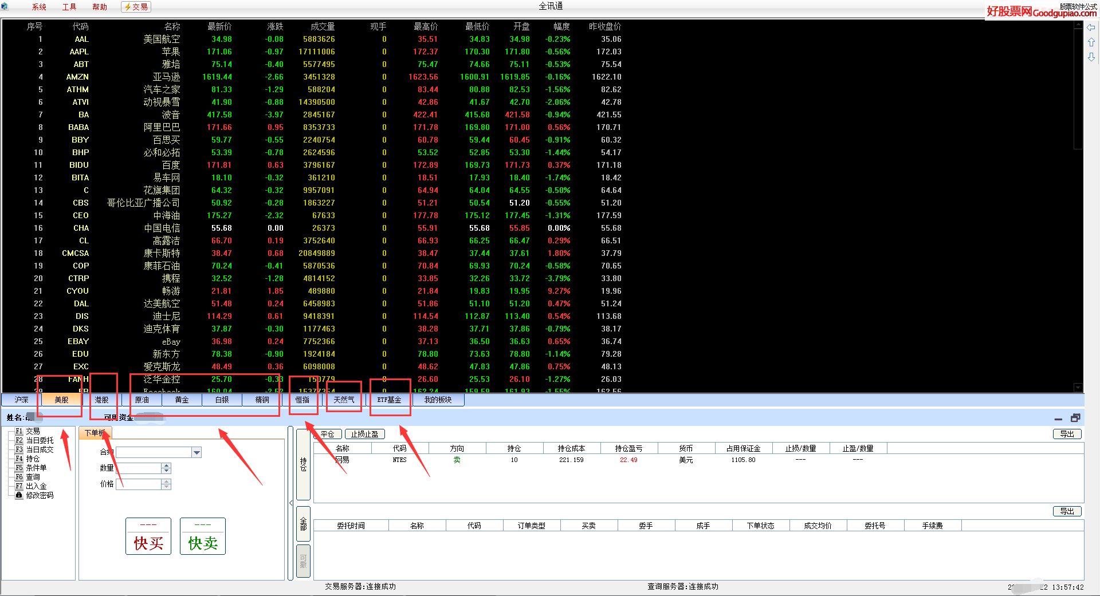The image size is (1100, 596).
Task: Click the green 快卖 quick sell button
Action: (x=203, y=536)
